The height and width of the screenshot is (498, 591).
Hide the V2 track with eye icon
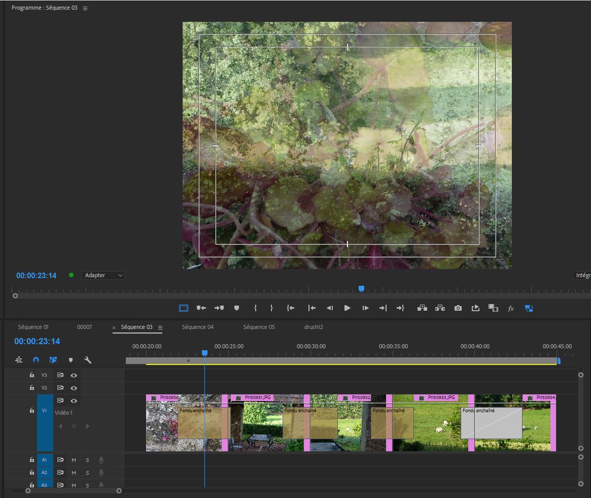(74, 388)
